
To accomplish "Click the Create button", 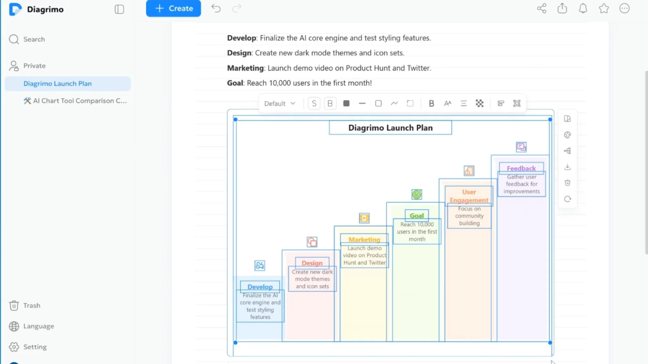I will pyautogui.click(x=173, y=8).
